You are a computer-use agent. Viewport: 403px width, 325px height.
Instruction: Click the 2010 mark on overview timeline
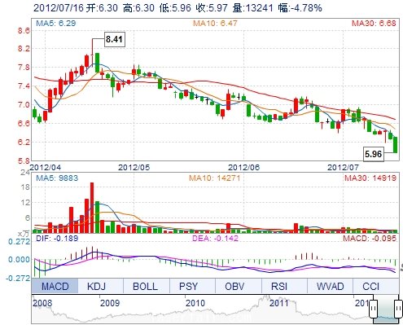coord(195,303)
